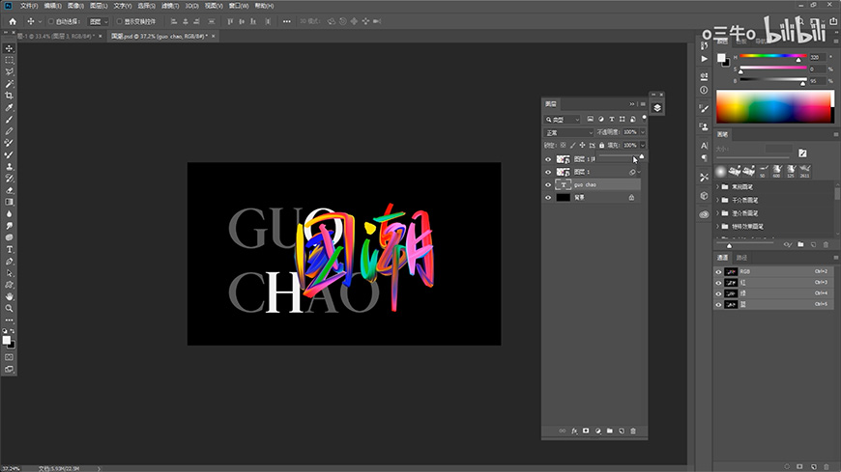841x472 pixels.
Task: Click the delete layer trash icon
Action: coord(633,430)
